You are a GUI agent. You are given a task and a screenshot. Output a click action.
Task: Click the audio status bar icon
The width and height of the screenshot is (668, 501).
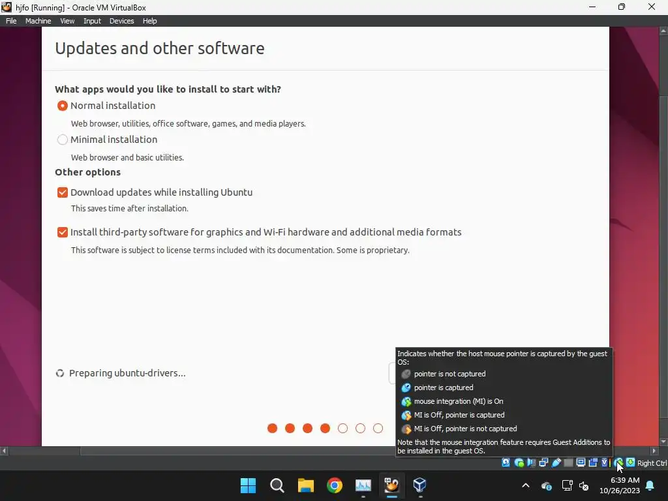point(531,463)
